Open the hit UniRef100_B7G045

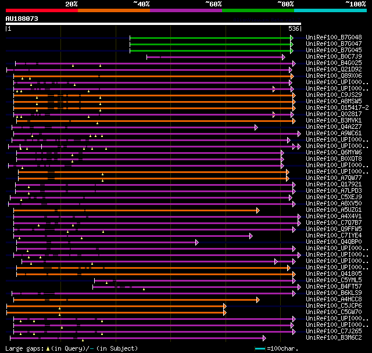click(x=334, y=51)
